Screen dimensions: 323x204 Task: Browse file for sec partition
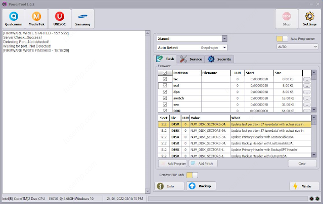pyautogui.click(x=307, y=105)
